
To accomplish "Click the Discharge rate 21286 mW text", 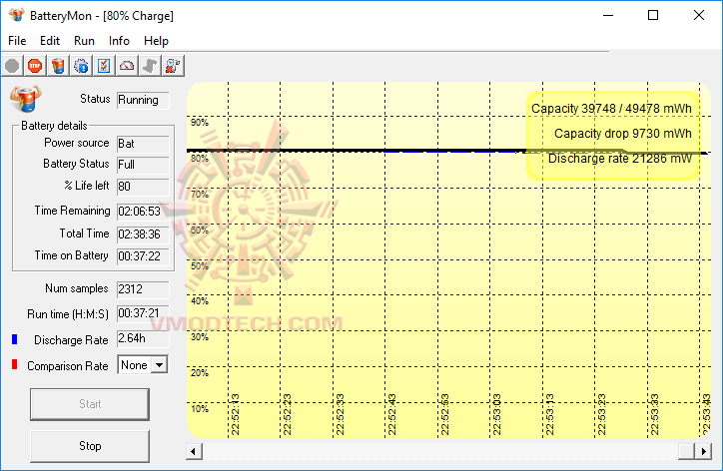I will (620, 159).
